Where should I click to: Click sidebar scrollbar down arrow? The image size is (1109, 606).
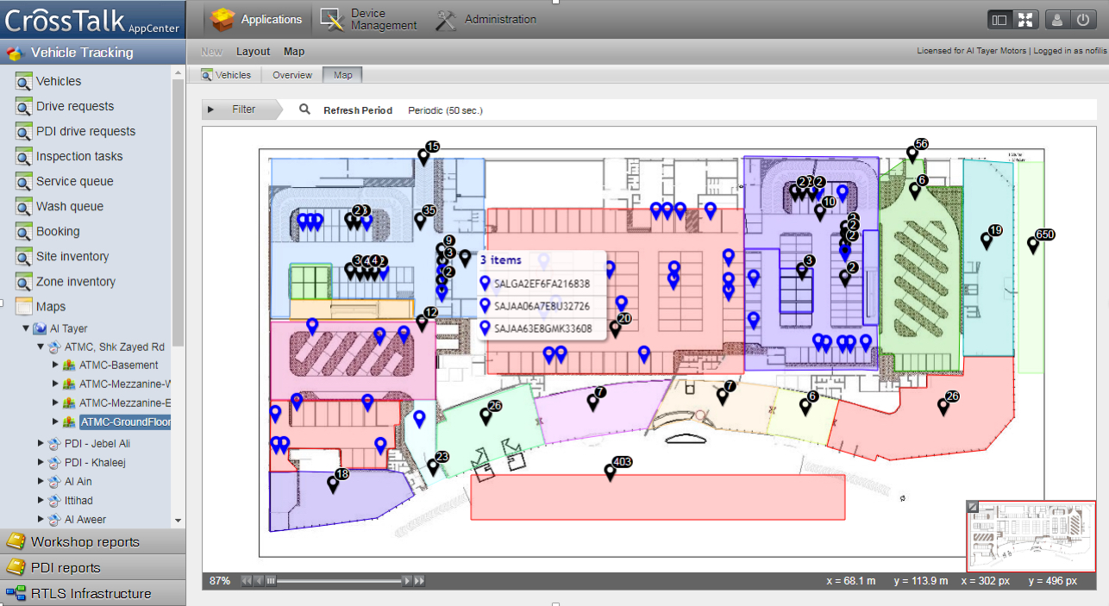[179, 521]
